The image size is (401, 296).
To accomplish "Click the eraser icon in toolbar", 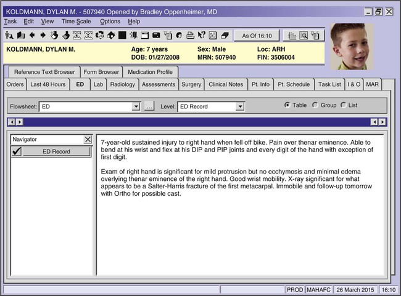I will (x=224, y=35).
